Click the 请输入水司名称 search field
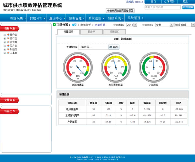This screenshot has width=195, height=162. [x=162, y=7]
